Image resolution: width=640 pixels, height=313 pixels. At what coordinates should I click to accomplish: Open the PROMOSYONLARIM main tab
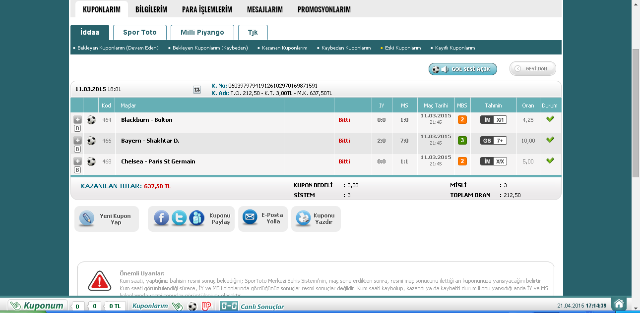pyautogui.click(x=324, y=9)
